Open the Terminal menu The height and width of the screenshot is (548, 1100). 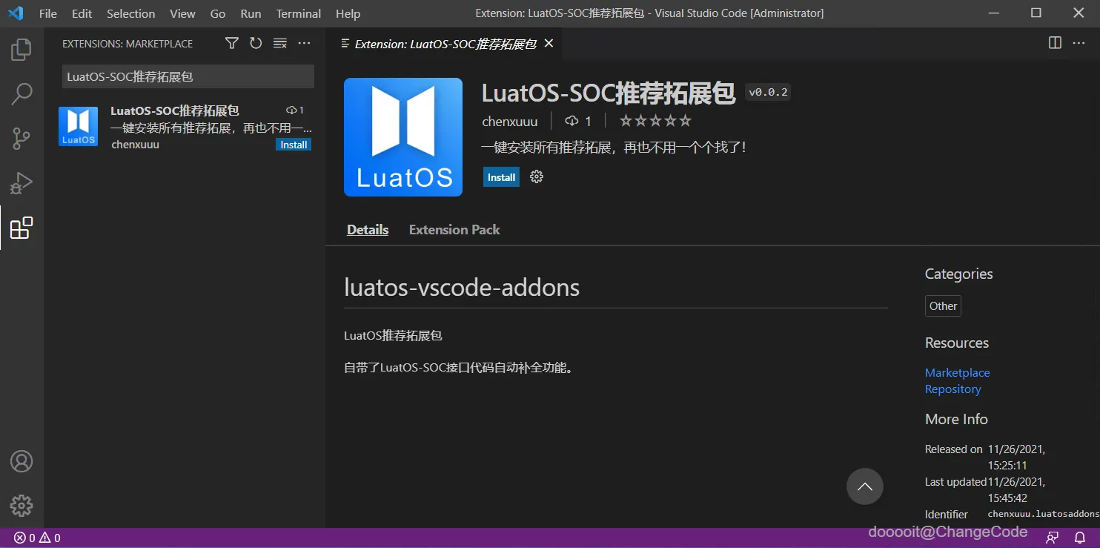pyautogui.click(x=298, y=13)
